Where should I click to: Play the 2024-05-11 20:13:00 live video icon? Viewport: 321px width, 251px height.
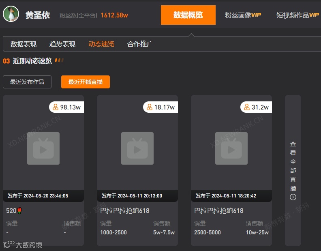(x=137, y=148)
